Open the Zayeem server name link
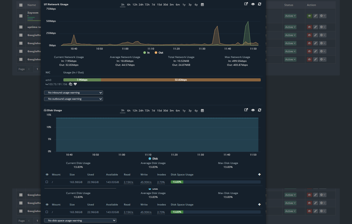This screenshot has height=224, width=352. pyautogui.click(x=33, y=13)
